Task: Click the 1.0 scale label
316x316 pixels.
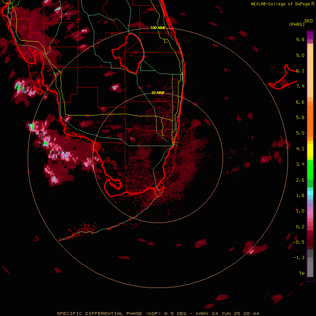Action: click(300, 211)
